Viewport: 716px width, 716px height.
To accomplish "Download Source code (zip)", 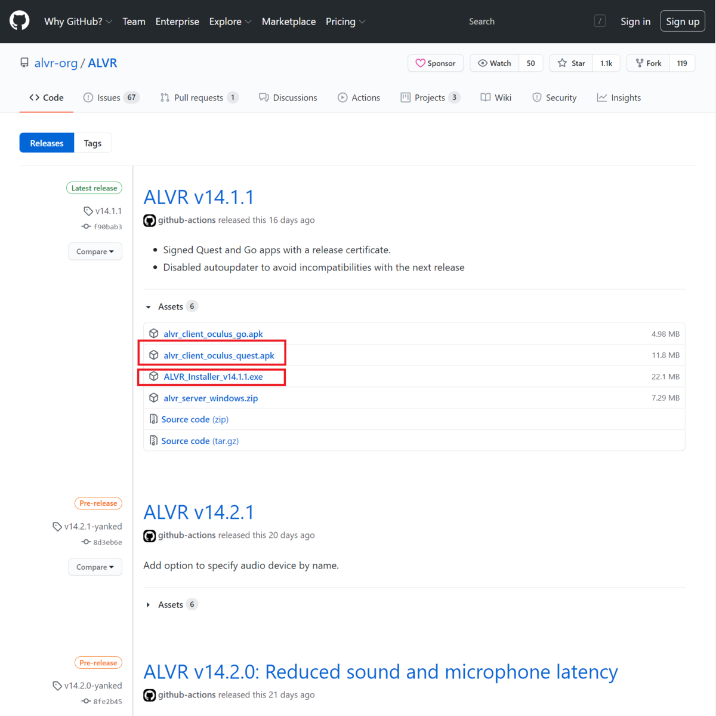I will [195, 420].
